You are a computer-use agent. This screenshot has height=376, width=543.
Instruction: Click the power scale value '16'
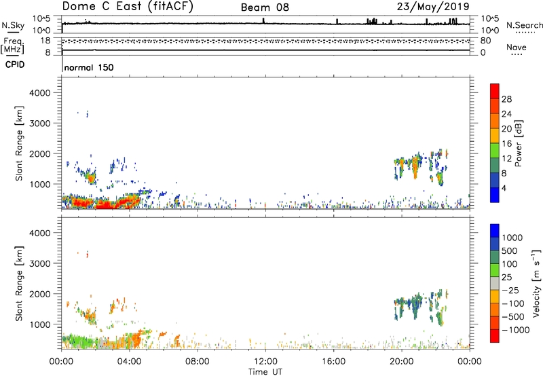coord(506,144)
